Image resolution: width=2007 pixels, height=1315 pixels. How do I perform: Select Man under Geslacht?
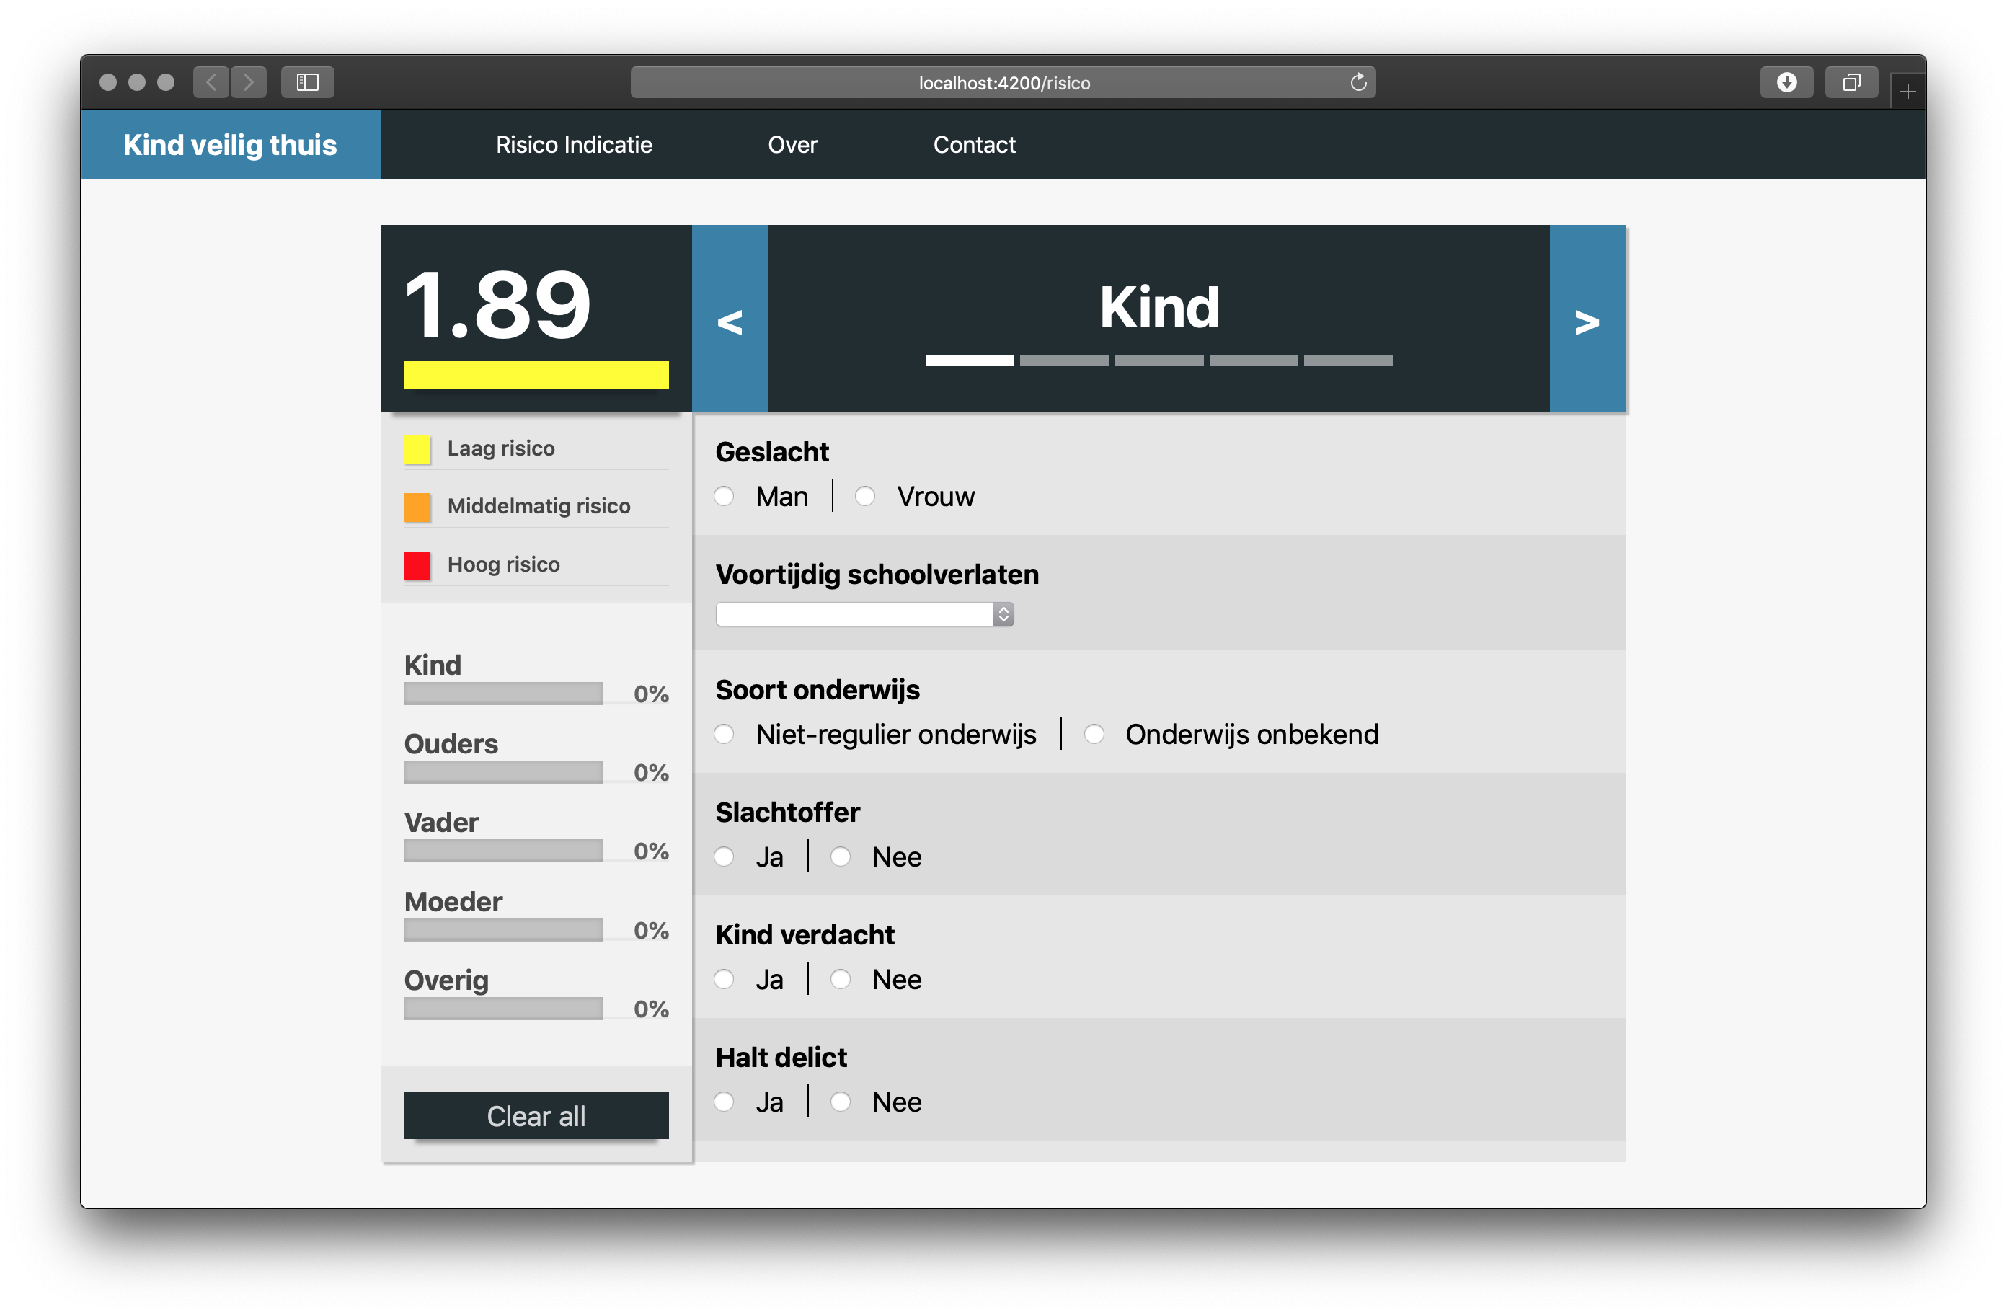[724, 496]
